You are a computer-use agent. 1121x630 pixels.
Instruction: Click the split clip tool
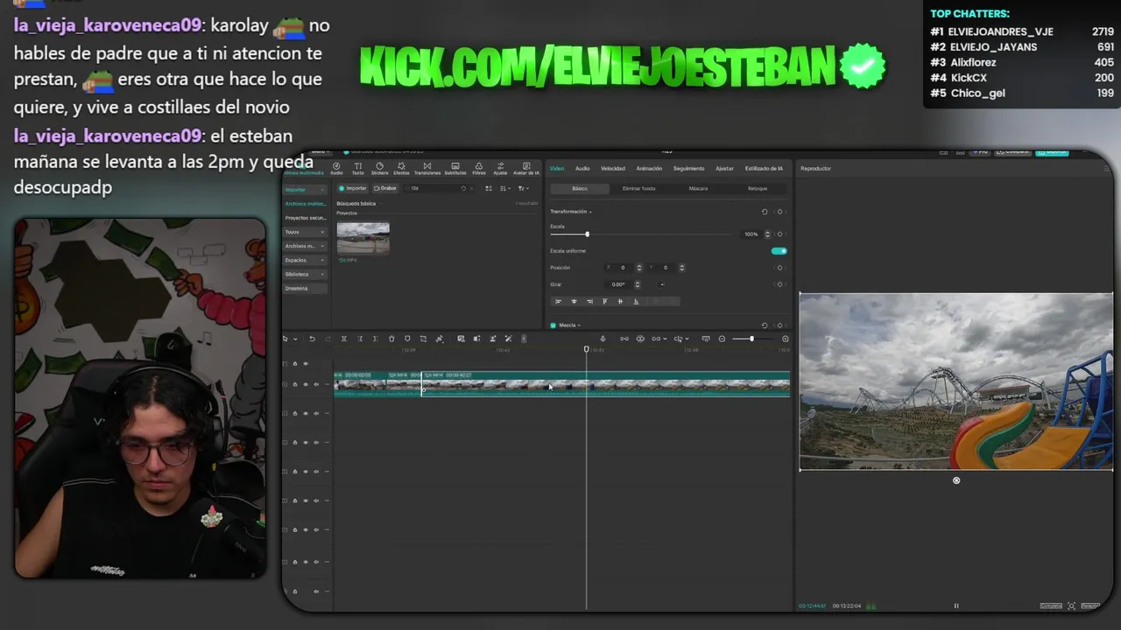344,339
